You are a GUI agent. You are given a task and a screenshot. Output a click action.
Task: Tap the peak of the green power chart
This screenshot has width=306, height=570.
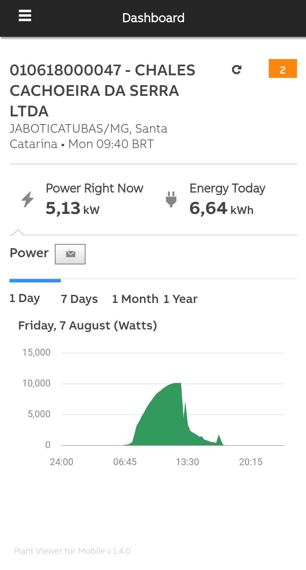[x=178, y=383]
